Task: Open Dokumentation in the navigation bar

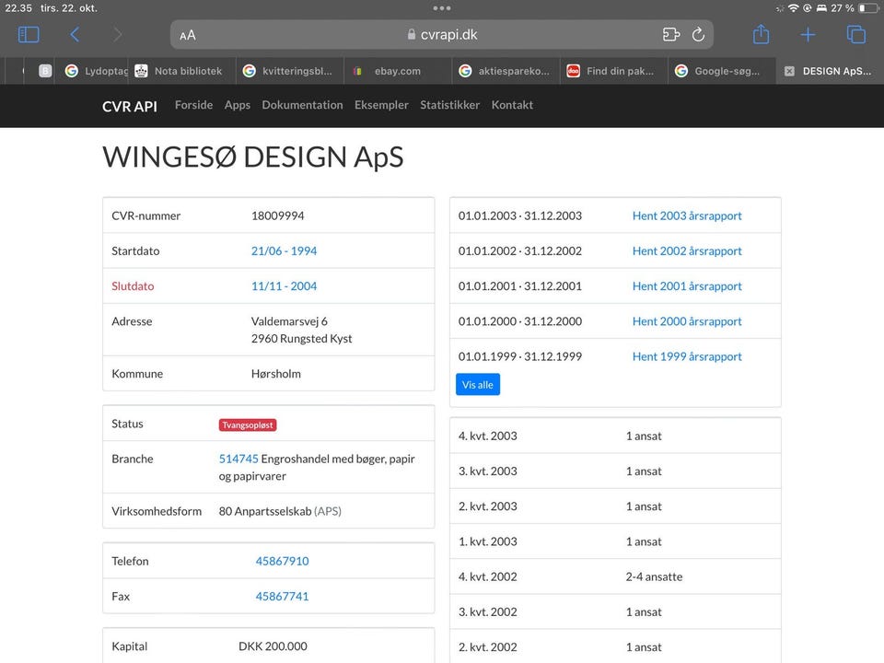Action: click(302, 105)
